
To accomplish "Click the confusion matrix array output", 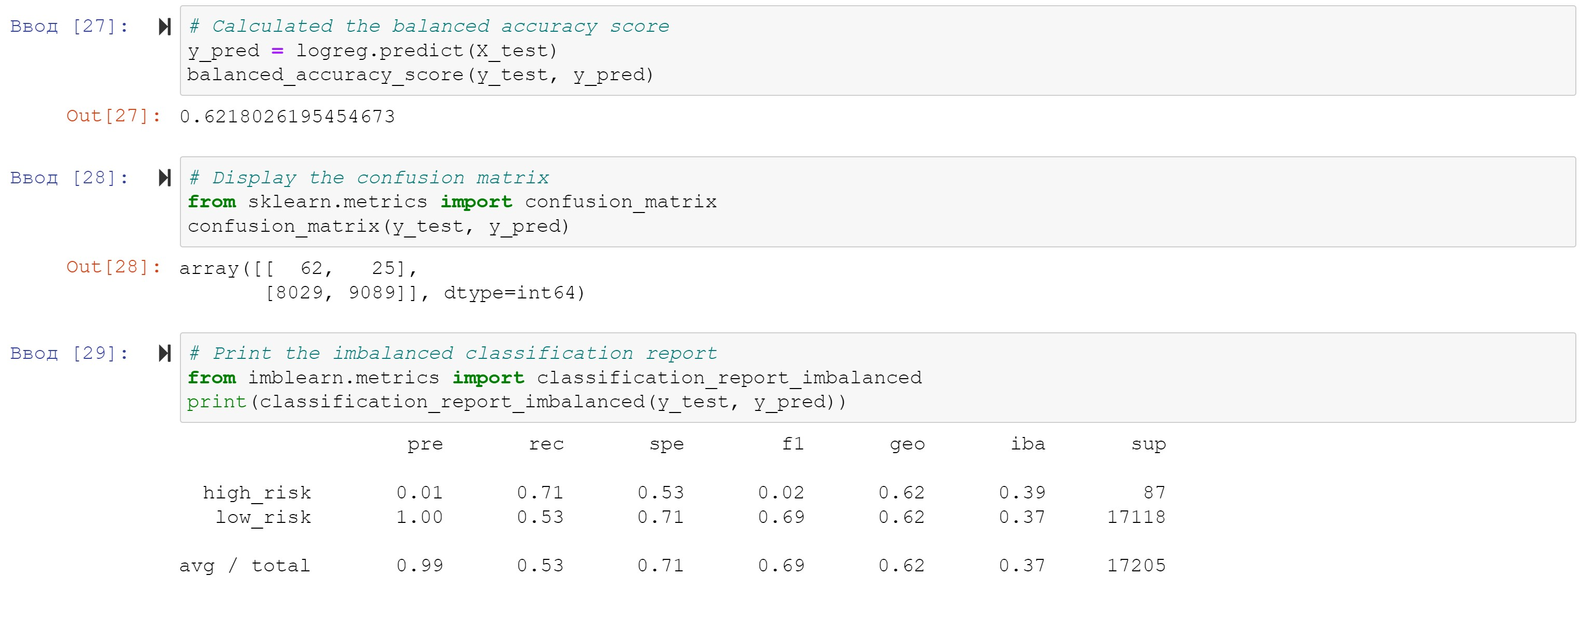I will [x=381, y=280].
